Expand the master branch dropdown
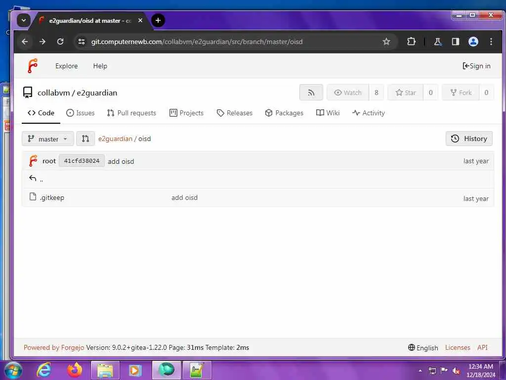Screen dimensions: 506x380 pyautogui.click(x=48, y=139)
